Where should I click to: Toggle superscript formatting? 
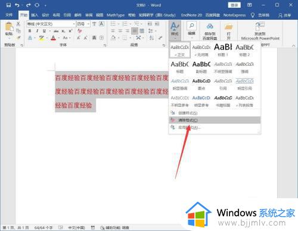70,31
